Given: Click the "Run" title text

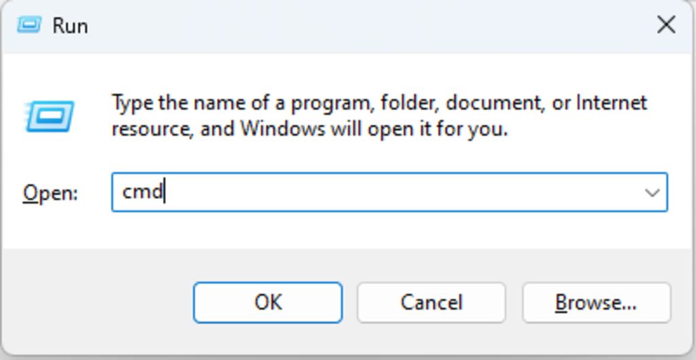Looking at the screenshot, I should (70, 26).
